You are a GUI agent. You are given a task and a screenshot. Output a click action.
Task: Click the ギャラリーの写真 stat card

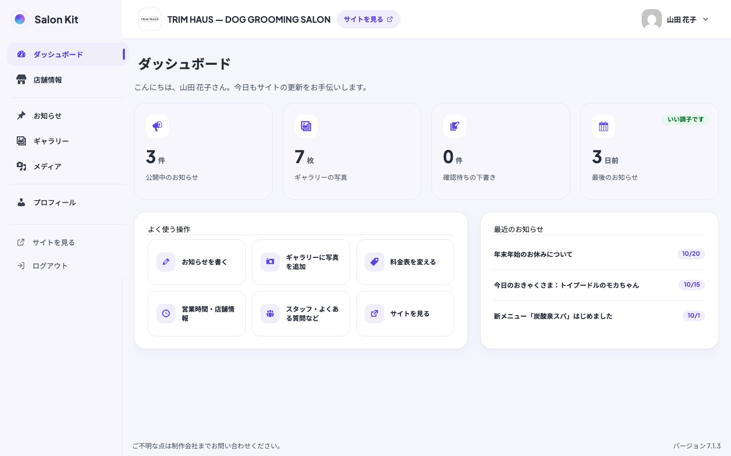[352, 151]
